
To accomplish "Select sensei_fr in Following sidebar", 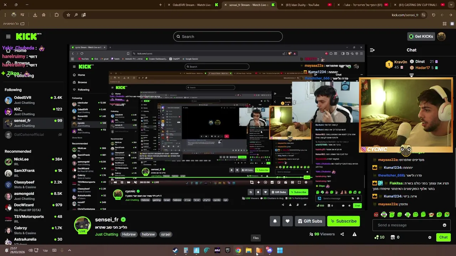I will (x=34, y=123).
